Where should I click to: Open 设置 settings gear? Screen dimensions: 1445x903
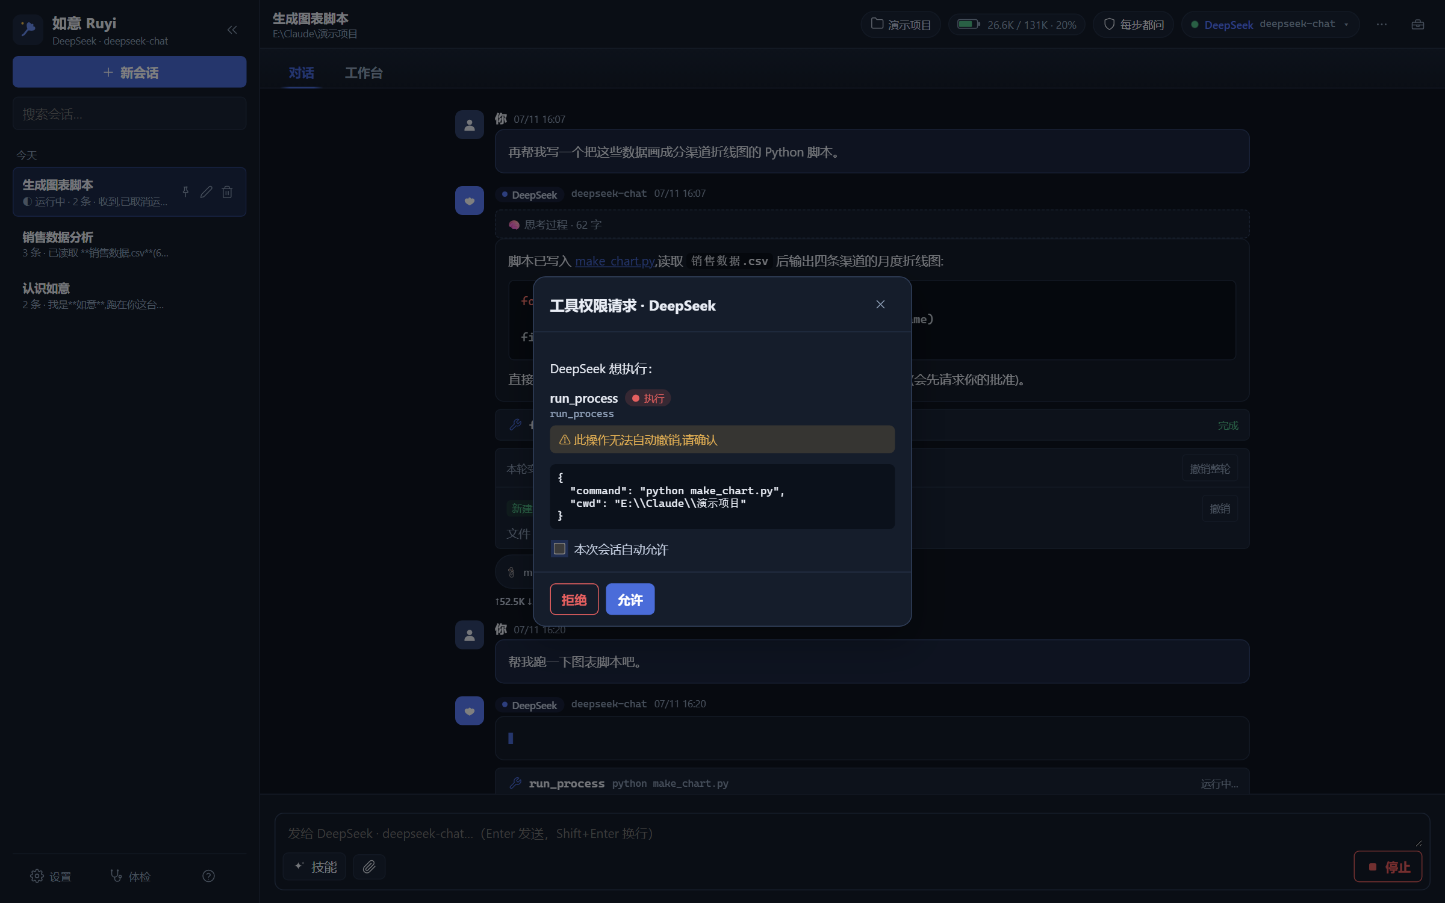[x=51, y=876]
